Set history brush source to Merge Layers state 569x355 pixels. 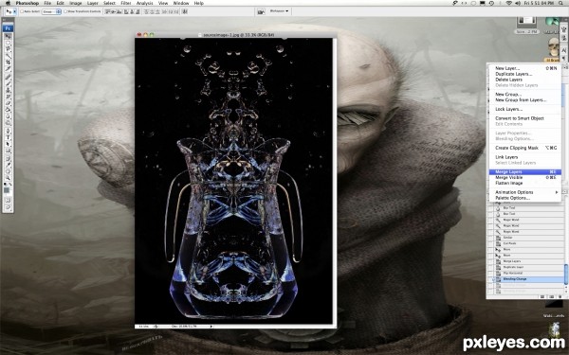(490, 261)
